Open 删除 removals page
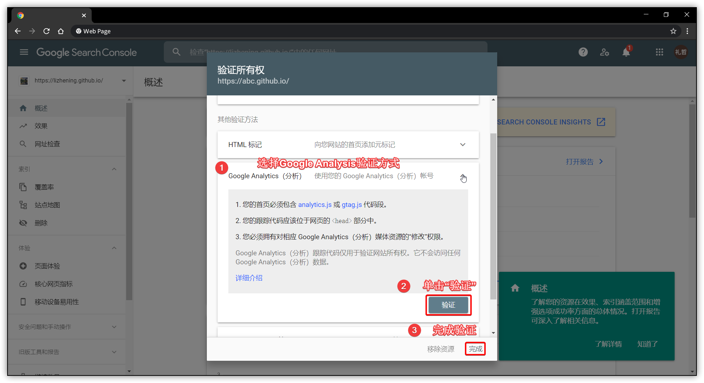The image size is (704, 383). tap(67, 223)
